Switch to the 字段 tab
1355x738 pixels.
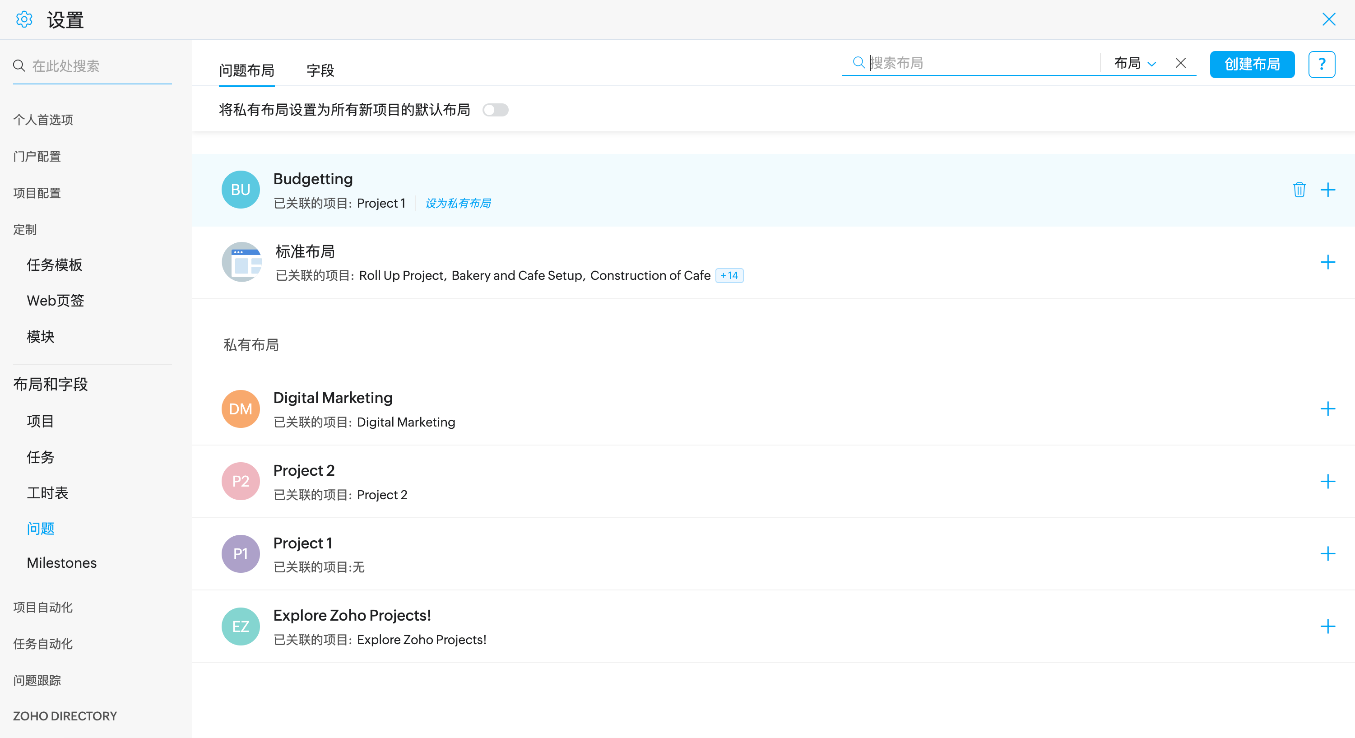click(320, 70)
